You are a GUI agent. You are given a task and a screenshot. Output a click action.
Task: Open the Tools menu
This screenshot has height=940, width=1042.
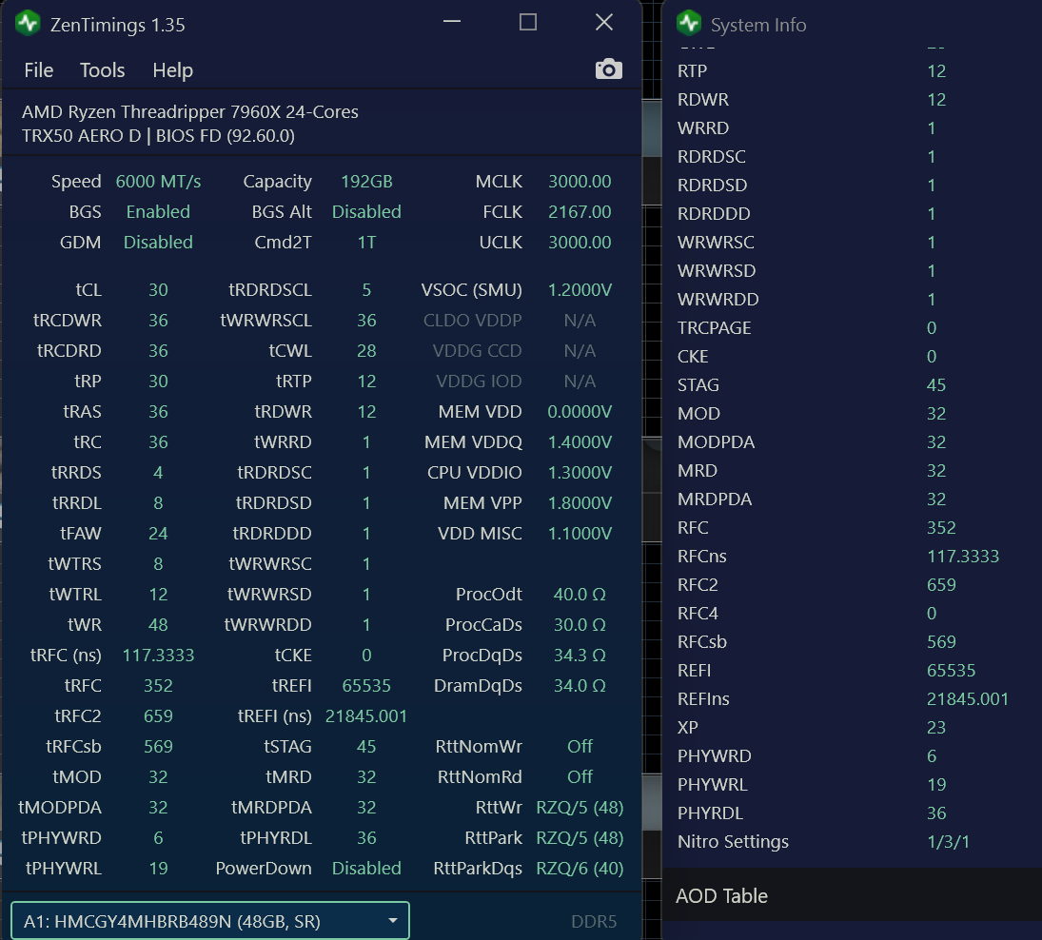click(x=102, y=70)
